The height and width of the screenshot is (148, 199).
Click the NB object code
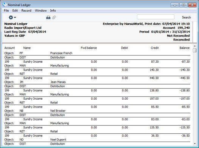[21, 111]
